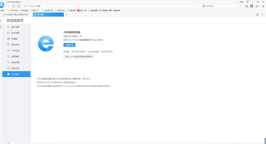Screen dimensions: 266x144
Task: Minimize the browser window
Action: [x=253, y=2]
